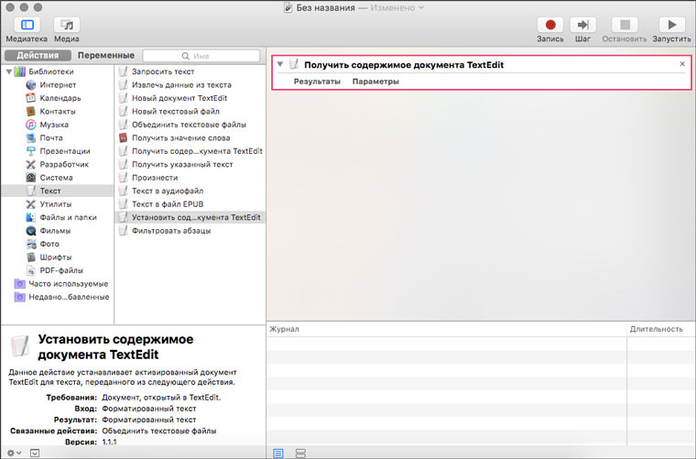Image resolution: width=696 pixels, height=459 pixels.
Task: Click the Имя search field
Action: 201,56
